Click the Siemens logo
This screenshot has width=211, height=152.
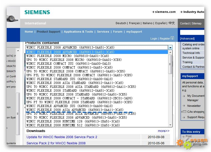point(37,12)
